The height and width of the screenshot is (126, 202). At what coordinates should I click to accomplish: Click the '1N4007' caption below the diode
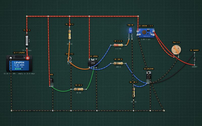pyautogui.click(x=194, y=67)
